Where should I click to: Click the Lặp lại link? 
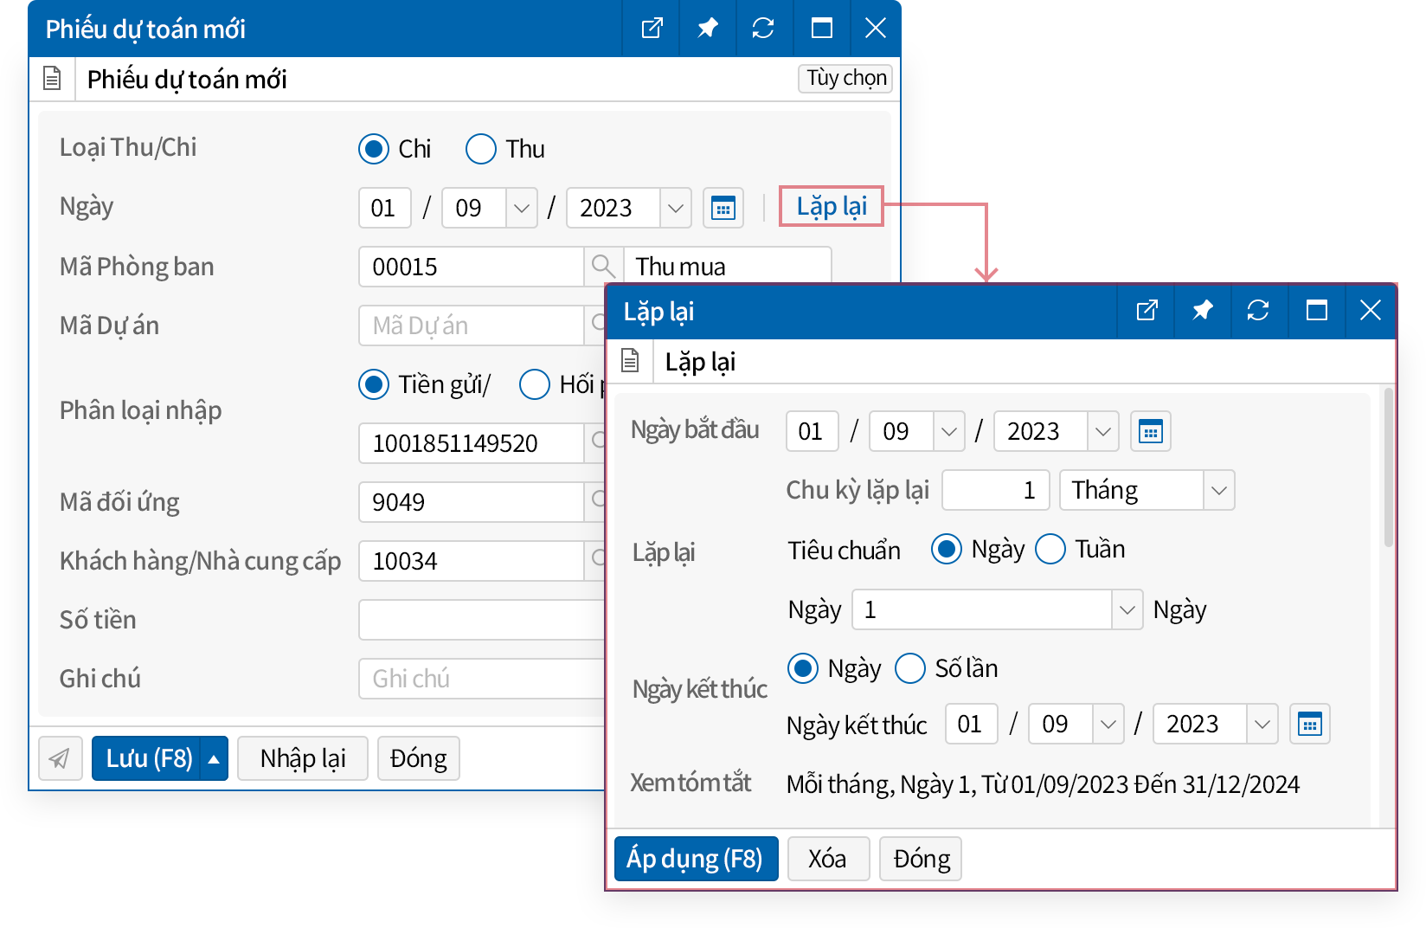point(831,207)
